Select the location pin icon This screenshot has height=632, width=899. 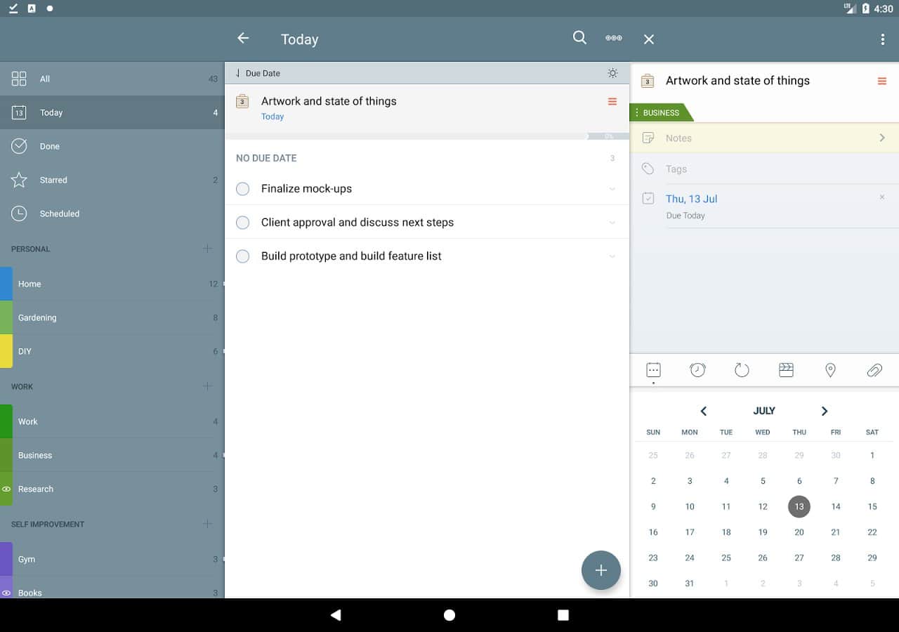[830, 370]
